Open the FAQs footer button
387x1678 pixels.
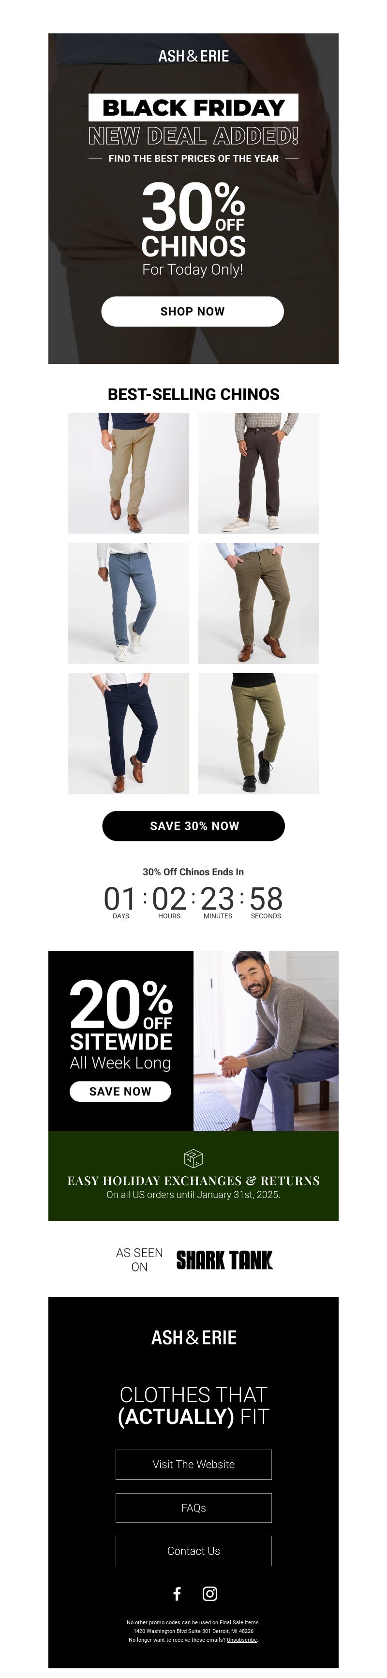[x=193, y=1508]
